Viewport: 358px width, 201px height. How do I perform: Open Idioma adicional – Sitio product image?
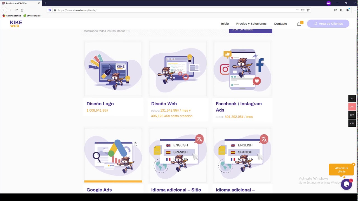coord(178,155)
